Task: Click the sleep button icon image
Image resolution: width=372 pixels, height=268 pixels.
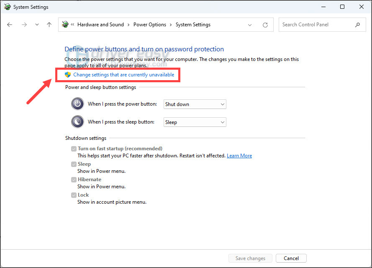Action: pyautogui.click(x=77, y=121)
